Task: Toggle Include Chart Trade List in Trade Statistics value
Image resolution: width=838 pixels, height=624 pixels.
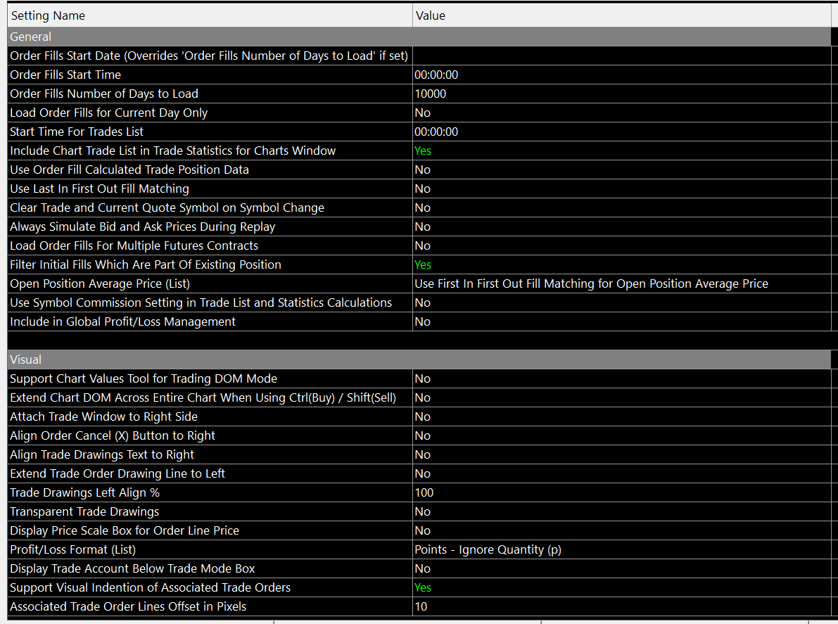Action: (621, 151)
